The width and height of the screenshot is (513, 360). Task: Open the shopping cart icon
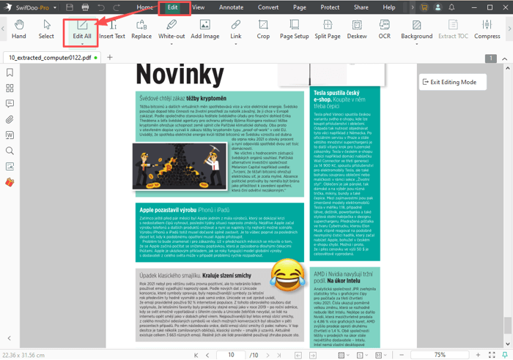tap(424, 7)
